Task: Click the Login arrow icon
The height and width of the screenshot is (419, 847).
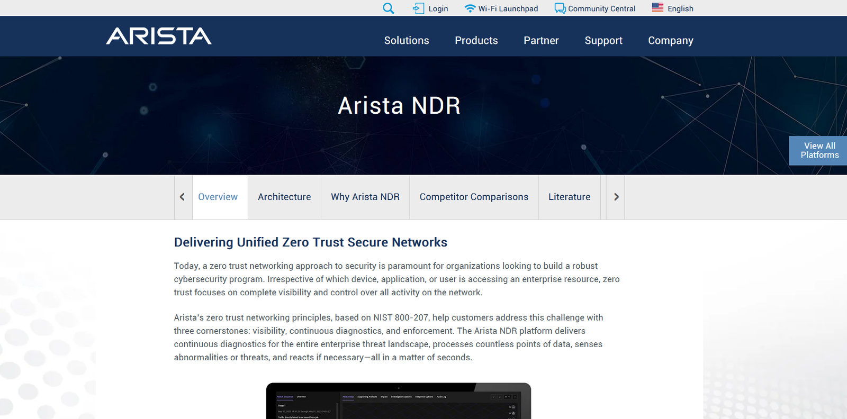Action: point(418,8)
